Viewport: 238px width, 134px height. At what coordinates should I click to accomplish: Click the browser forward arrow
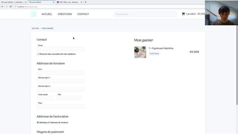click(x=7, y=7)
